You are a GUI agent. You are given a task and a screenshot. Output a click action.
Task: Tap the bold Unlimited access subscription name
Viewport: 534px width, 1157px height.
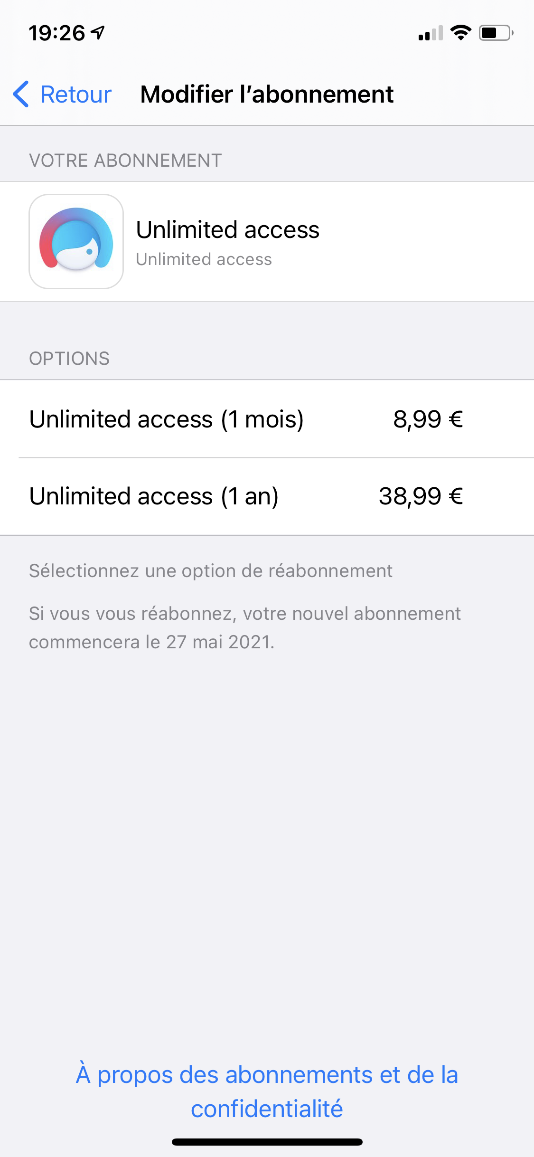[x=228, y=230]
